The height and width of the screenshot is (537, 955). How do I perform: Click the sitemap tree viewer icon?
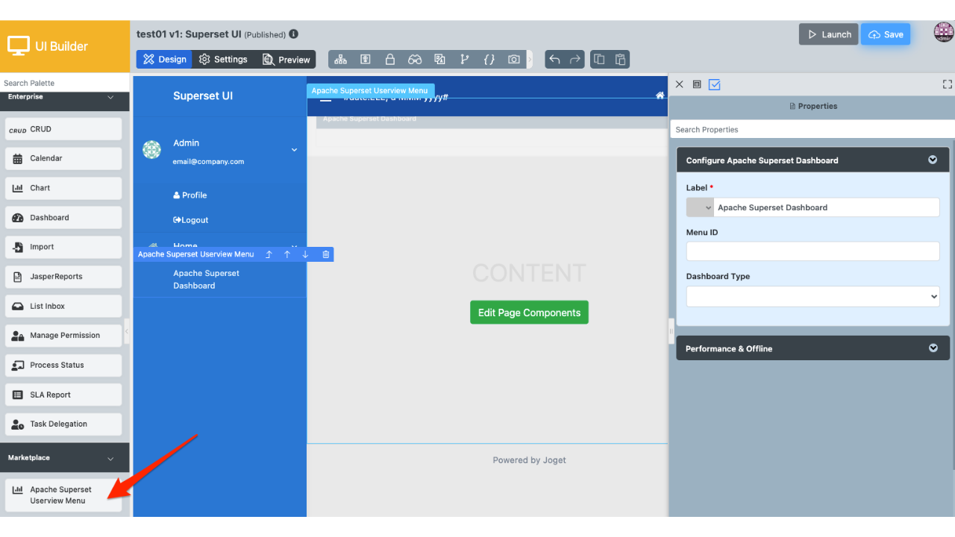340,60
